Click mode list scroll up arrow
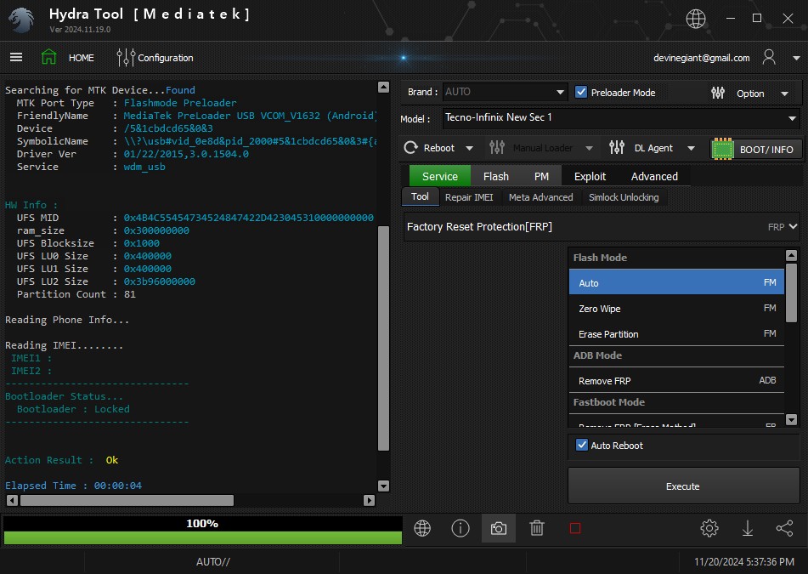The height and width of the screenshot is (574, 808). click(792, 255)
